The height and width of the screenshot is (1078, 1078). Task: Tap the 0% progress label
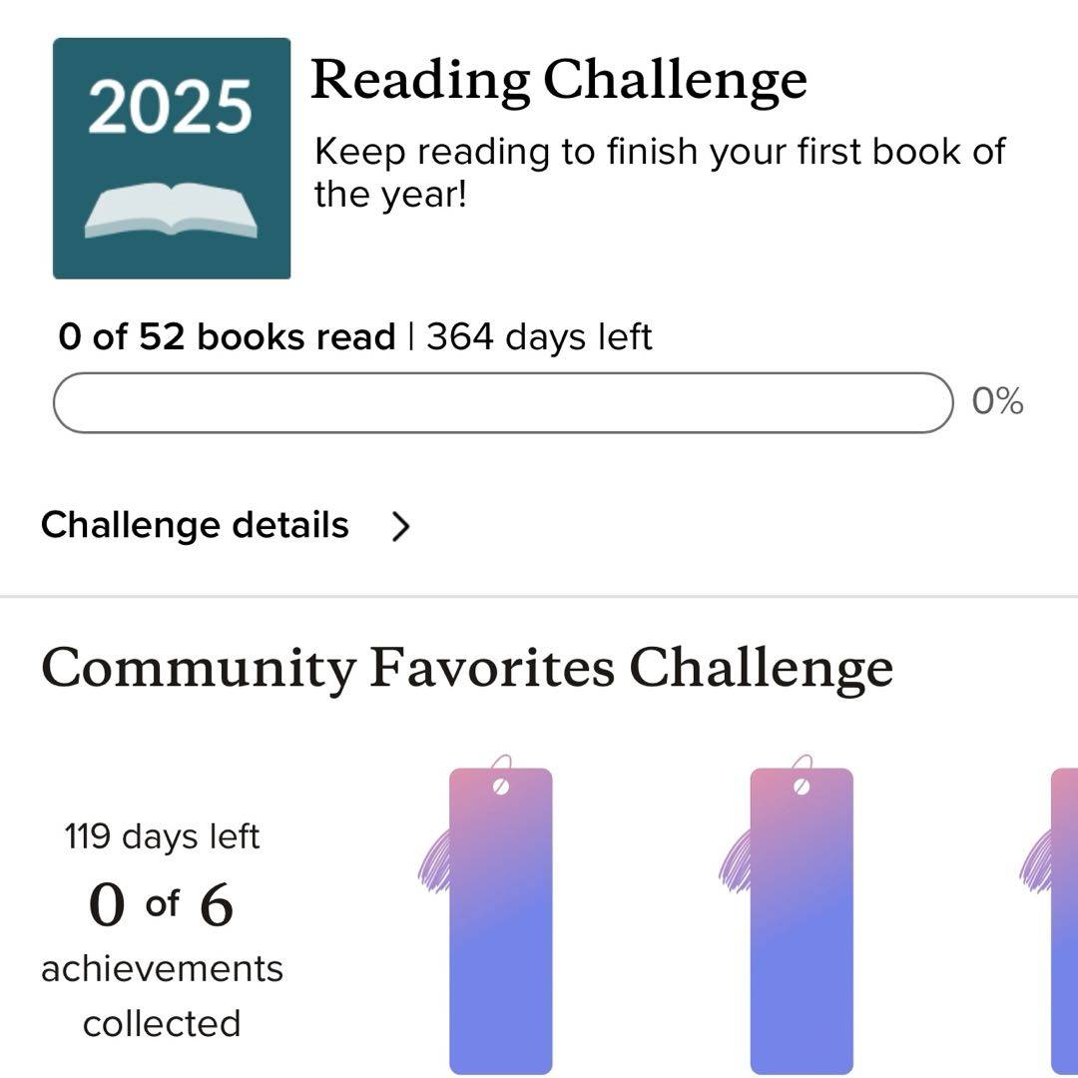tap(997, 402)
